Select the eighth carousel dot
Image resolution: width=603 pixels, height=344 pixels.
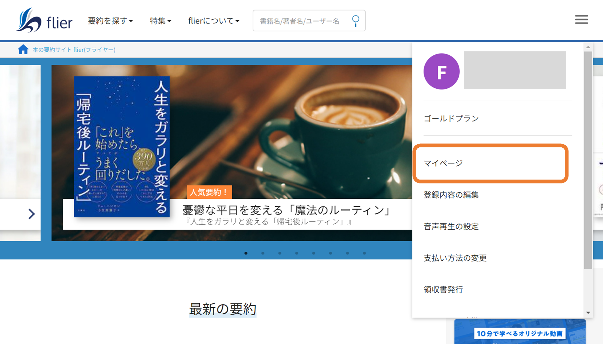364,253
